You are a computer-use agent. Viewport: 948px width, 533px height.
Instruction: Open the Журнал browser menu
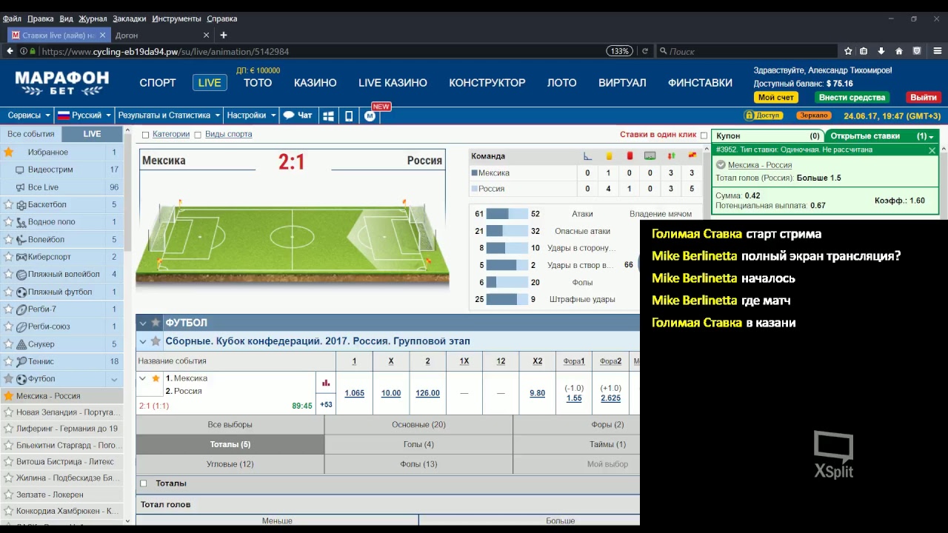coord(93,19)
